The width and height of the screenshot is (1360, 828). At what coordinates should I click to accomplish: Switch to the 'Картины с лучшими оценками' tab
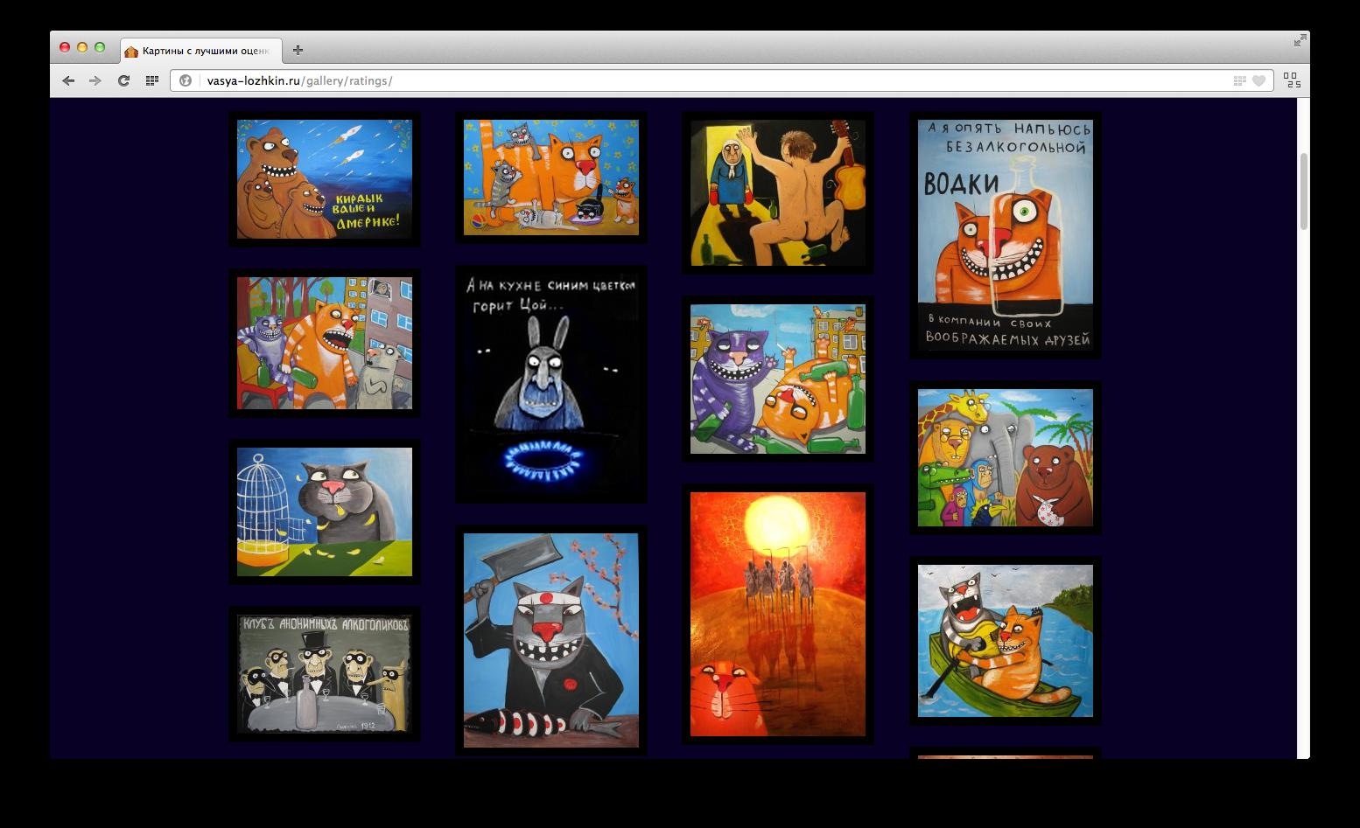click(x=200, y=51)
